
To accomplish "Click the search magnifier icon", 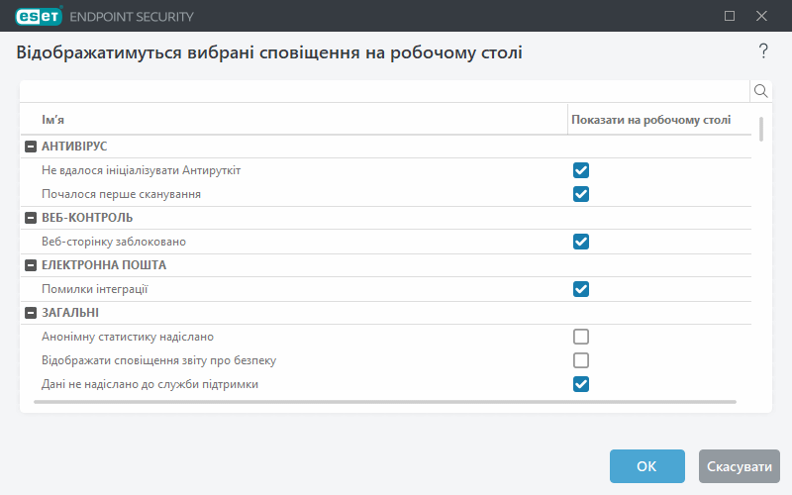I will 761,91.
